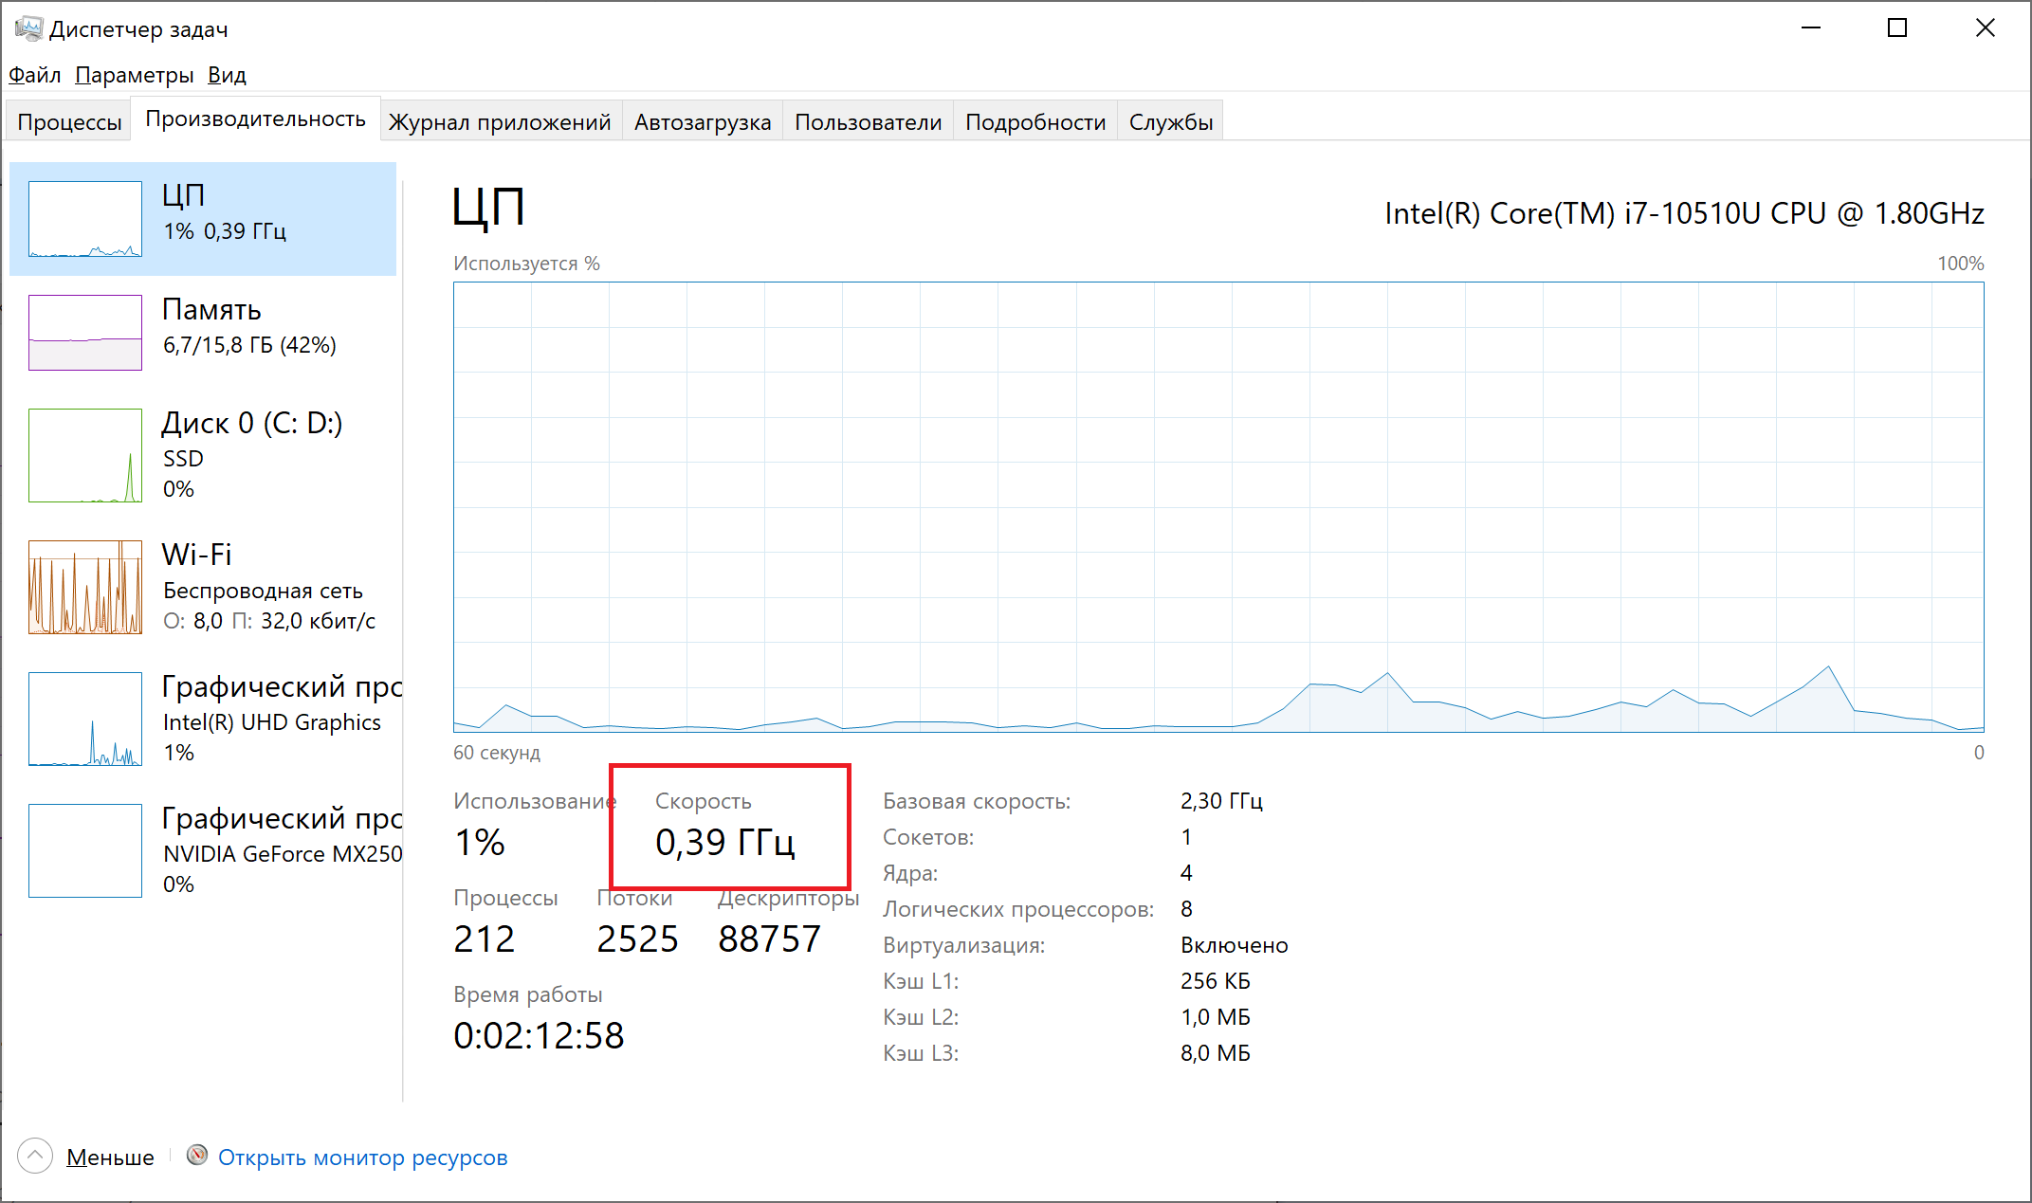
Task: Click the Task Manager title bar icon
Action: [28, 28]
